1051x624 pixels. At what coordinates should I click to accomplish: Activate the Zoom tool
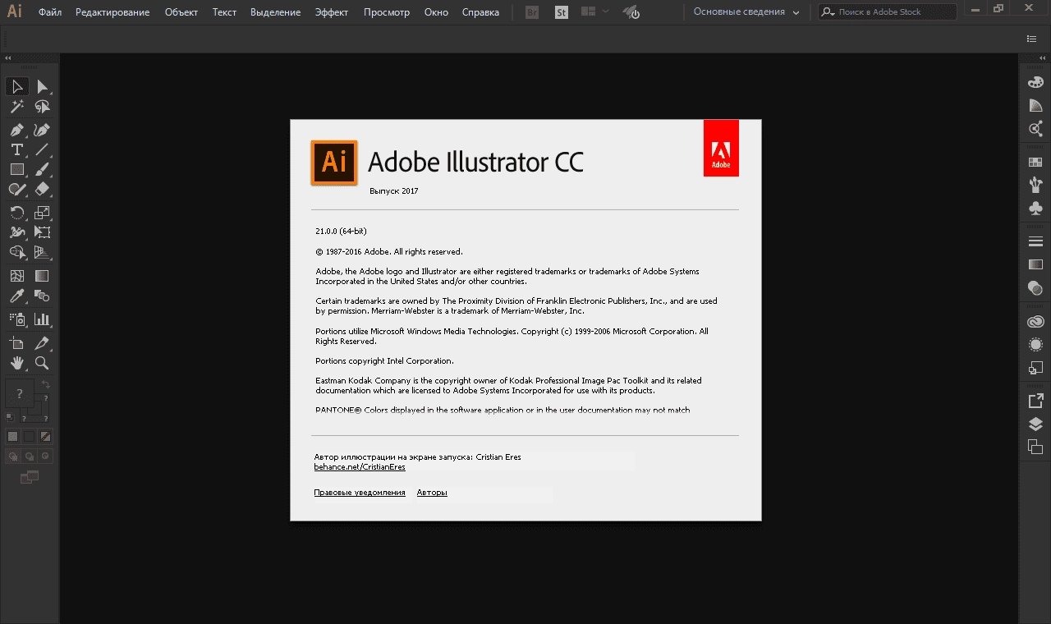(x=42, y=363)
